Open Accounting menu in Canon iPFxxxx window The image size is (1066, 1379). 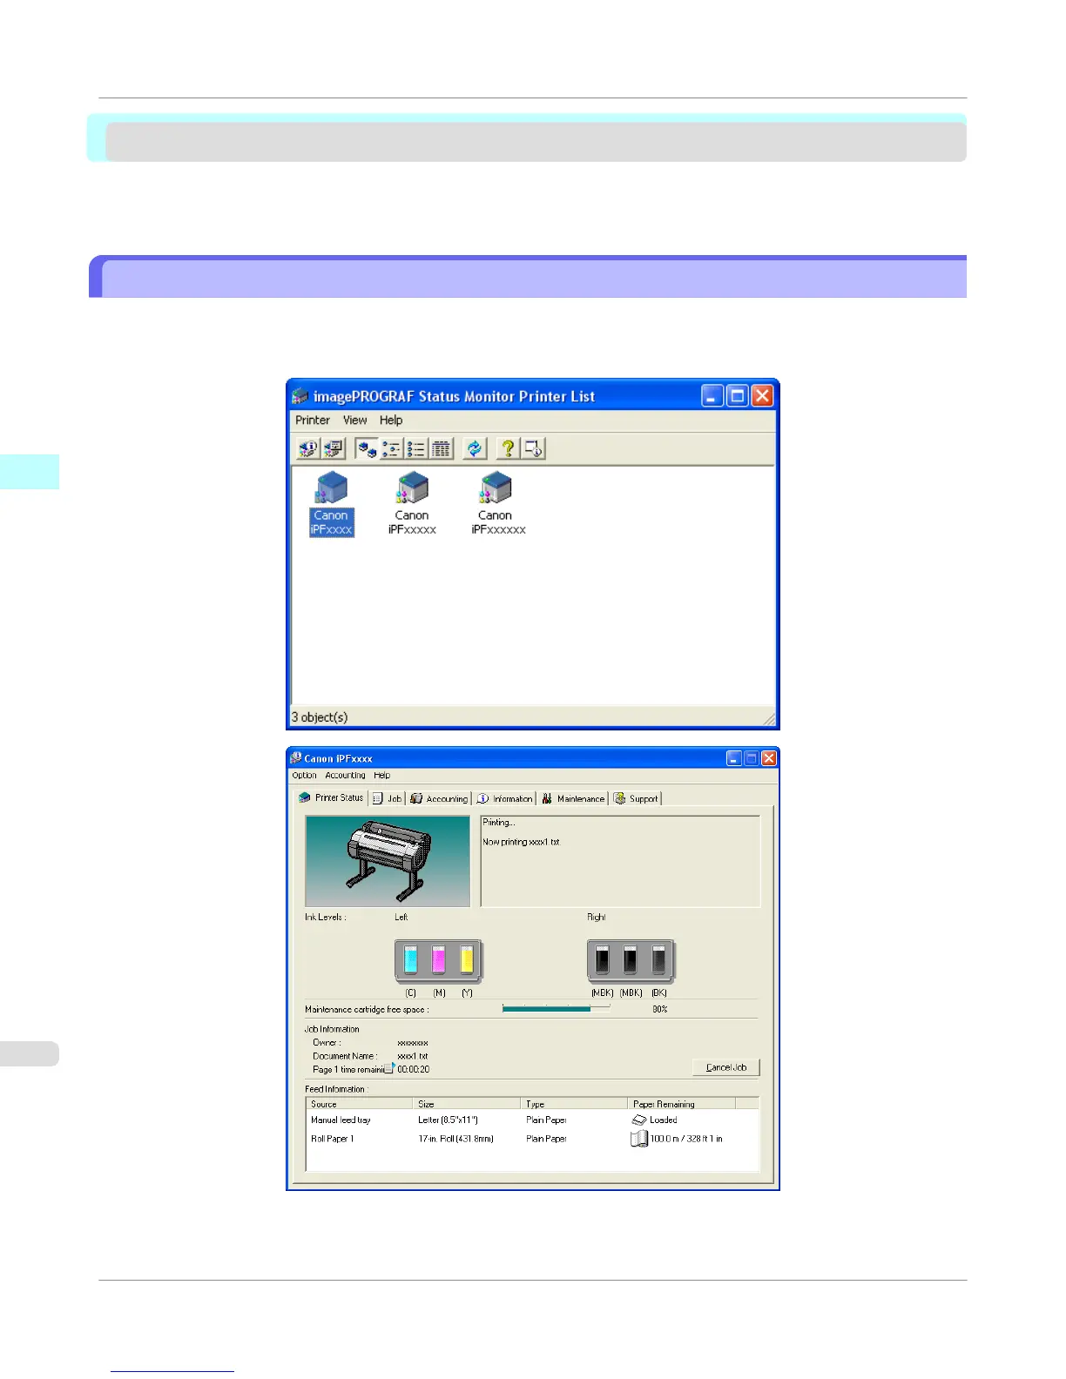click(x=345, y=775)
